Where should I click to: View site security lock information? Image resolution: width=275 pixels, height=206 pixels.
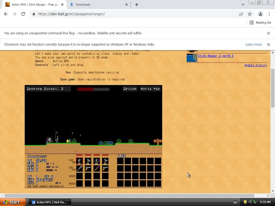[34, 14]
